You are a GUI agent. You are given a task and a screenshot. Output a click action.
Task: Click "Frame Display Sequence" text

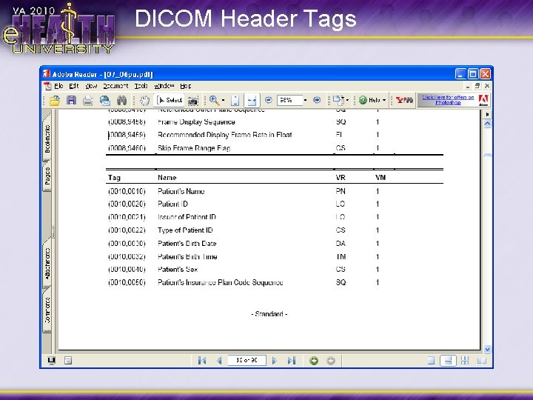196,121
